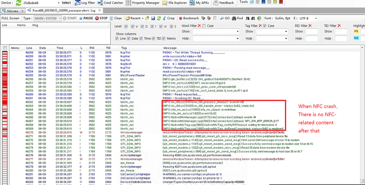Enable Word Filter Case checkbox
This screenshot has height=185, width=365.
click(204, 26)
